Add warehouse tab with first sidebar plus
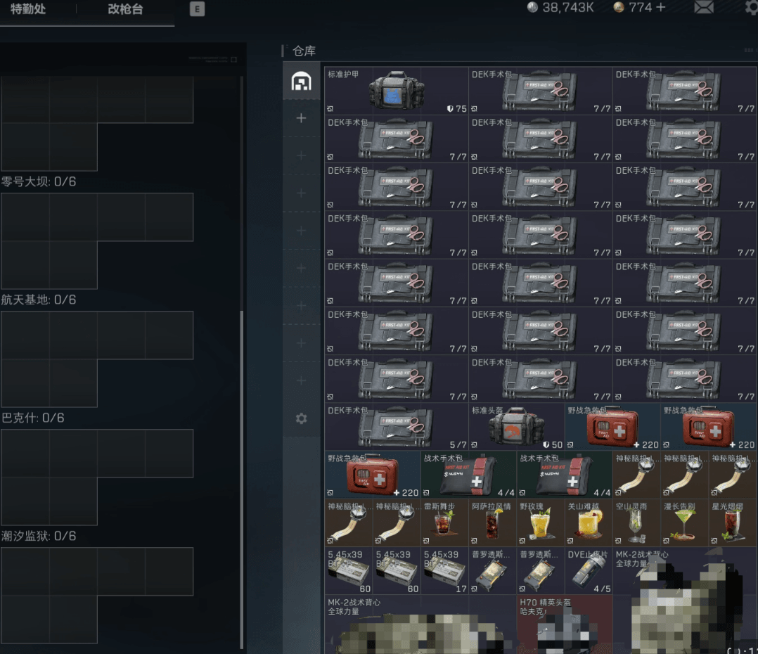This screenshot has width=758, height=654. point(302,118)
